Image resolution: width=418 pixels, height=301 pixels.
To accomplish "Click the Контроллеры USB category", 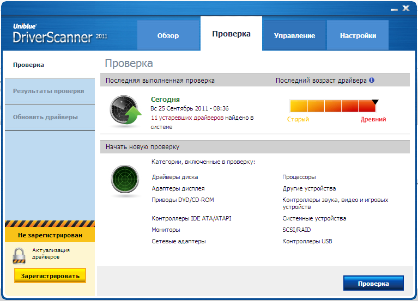I will point(307,241).
